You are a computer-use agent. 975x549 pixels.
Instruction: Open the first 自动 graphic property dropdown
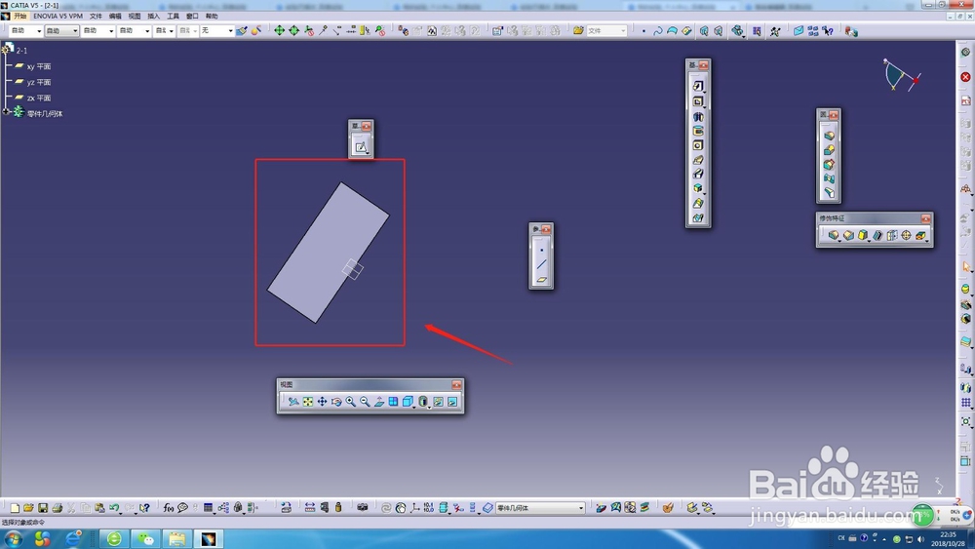pos(25,30)
